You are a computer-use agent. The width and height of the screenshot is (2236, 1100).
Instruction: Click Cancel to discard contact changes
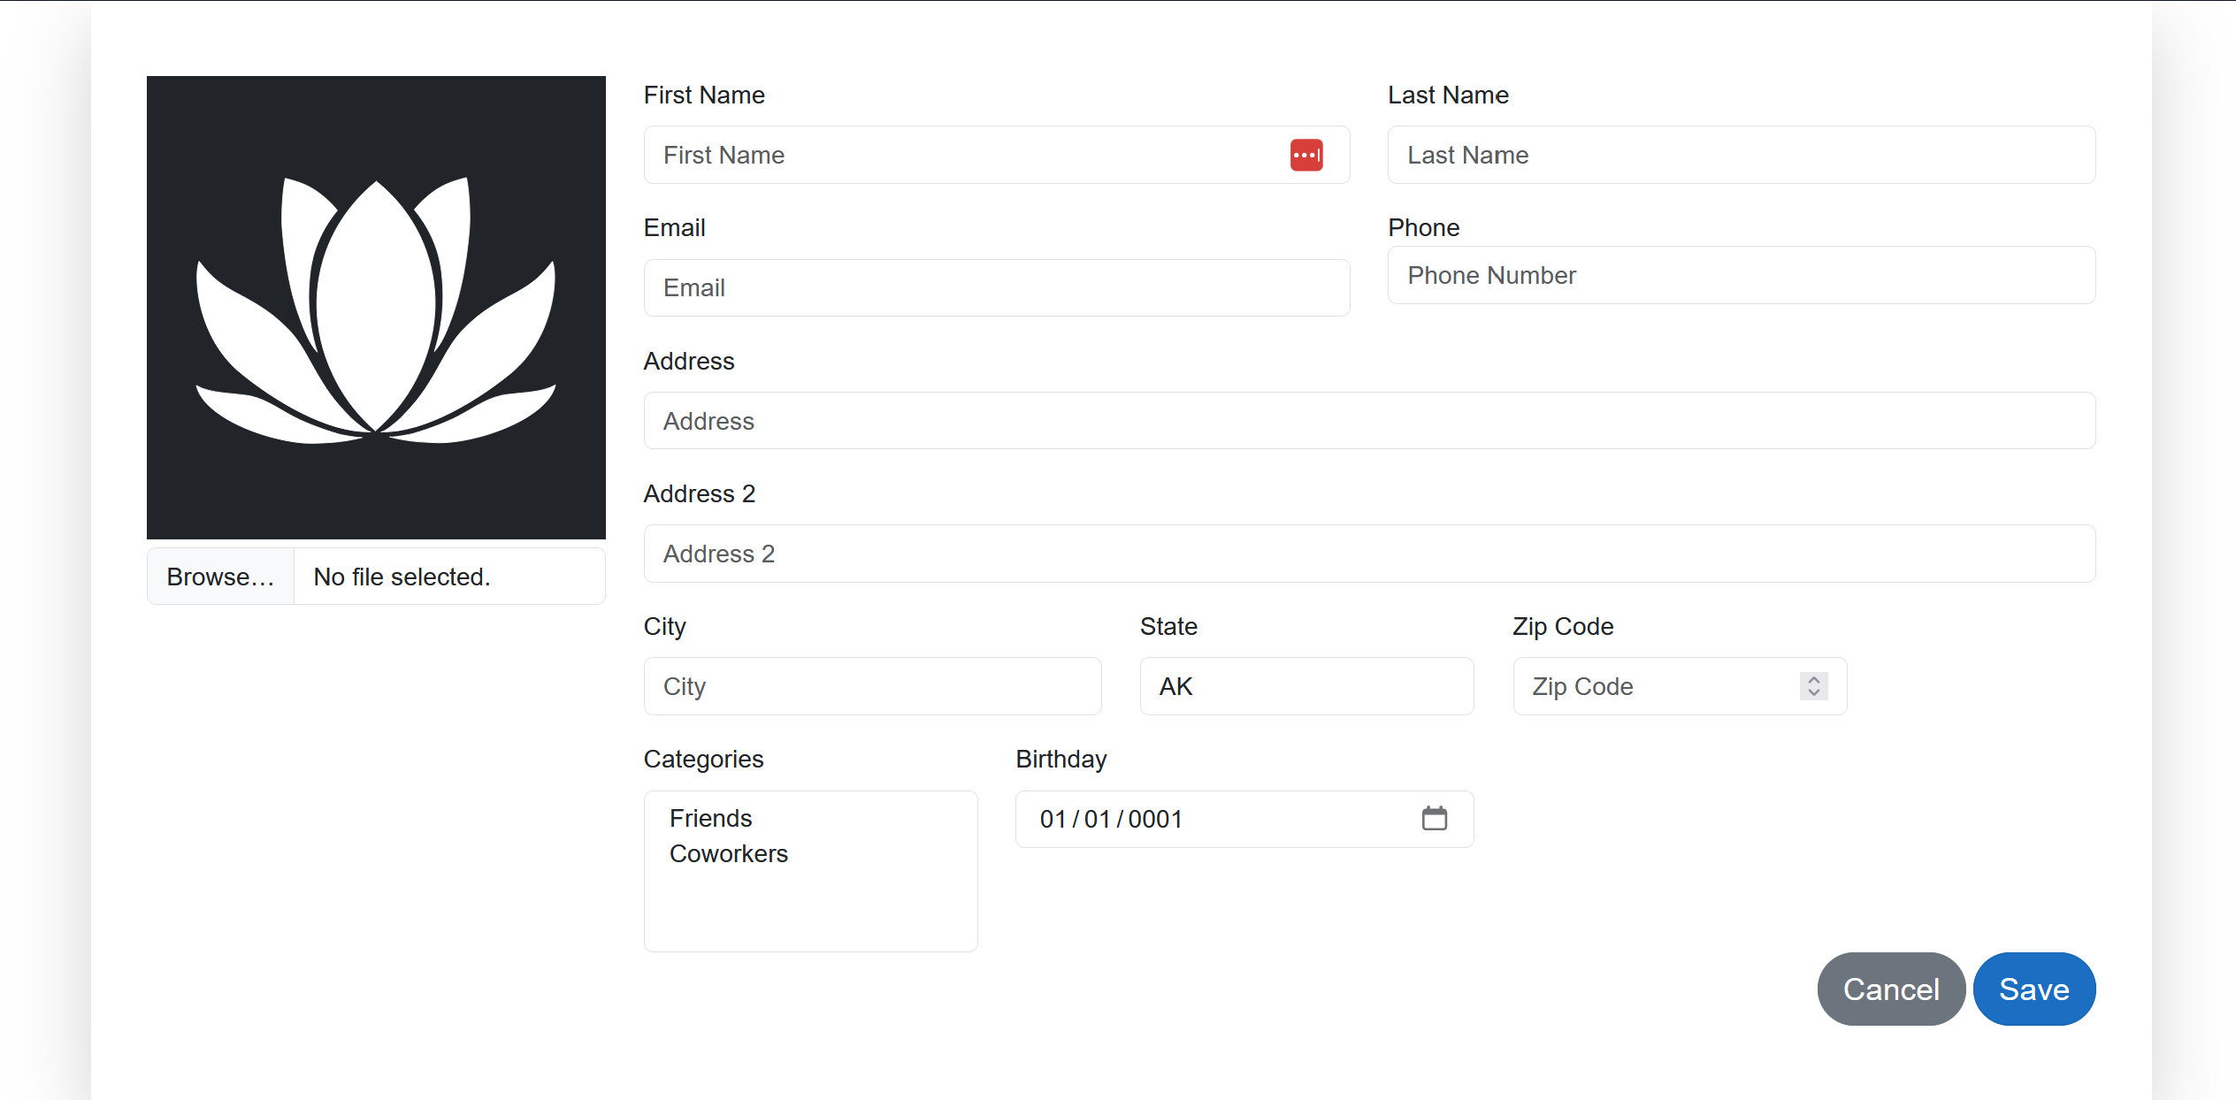coord(1891,989)
